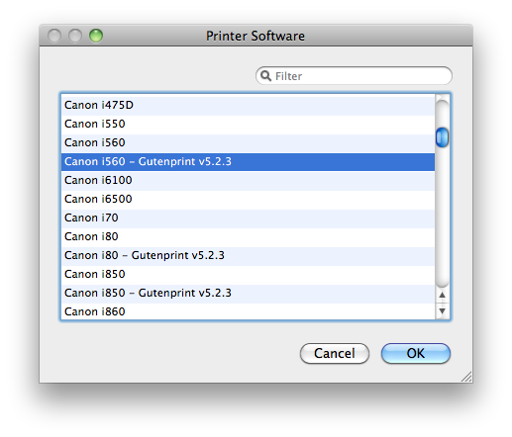Select Canon i560 – Gutenprint v5.2.3
The width and height of the screenshot is (512, 437).
248,161
